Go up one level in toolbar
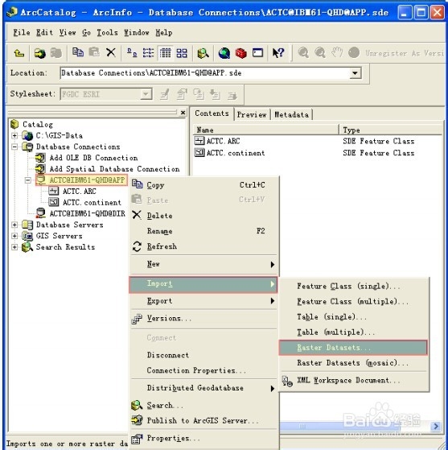The width and height of the screenshot is (448, 450). 19,53
